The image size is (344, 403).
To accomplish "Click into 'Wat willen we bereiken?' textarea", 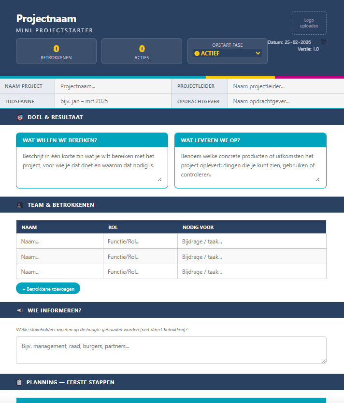I will pyautogui.click(x=92, y=167).
